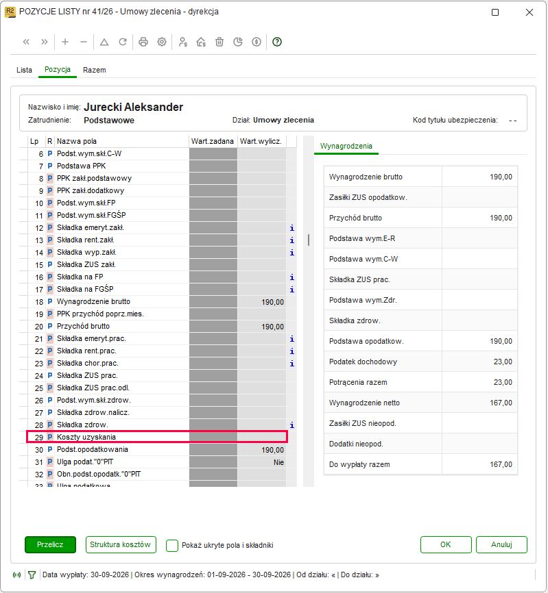Image resolution: width=548 pixels, height=593 pixels.
Task: Click the plus add icon in toolbar
Action: coord(65,42)
